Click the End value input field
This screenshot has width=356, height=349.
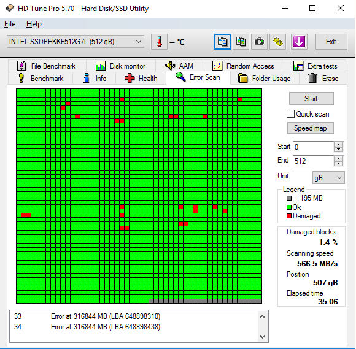313,161
